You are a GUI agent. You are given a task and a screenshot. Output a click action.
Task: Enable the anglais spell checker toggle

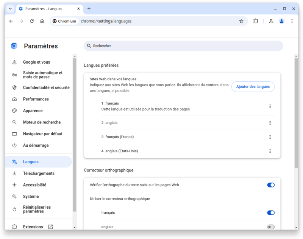click(270, 227)
